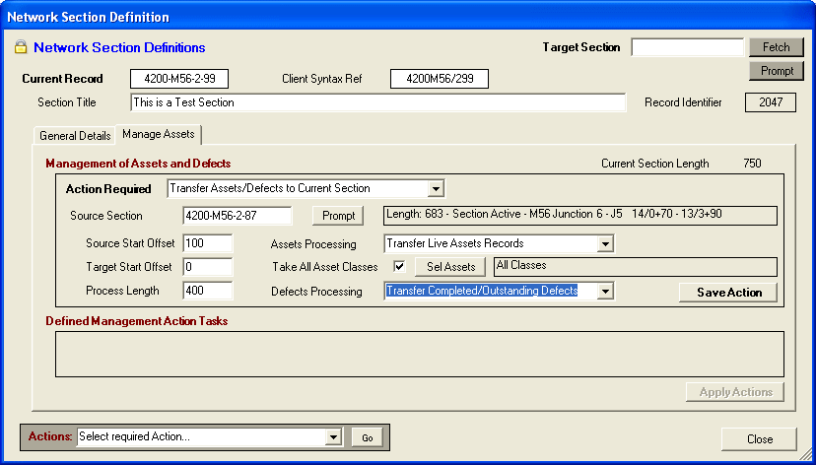Click the Target Section input field
This screenshot has width=816, height=465.
[687, 47]
